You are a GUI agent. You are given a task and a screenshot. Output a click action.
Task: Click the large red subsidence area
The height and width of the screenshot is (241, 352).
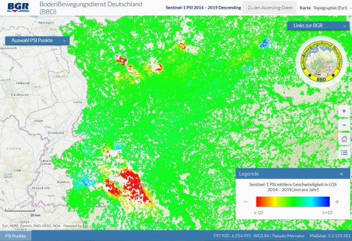click(x=133, y=184)
